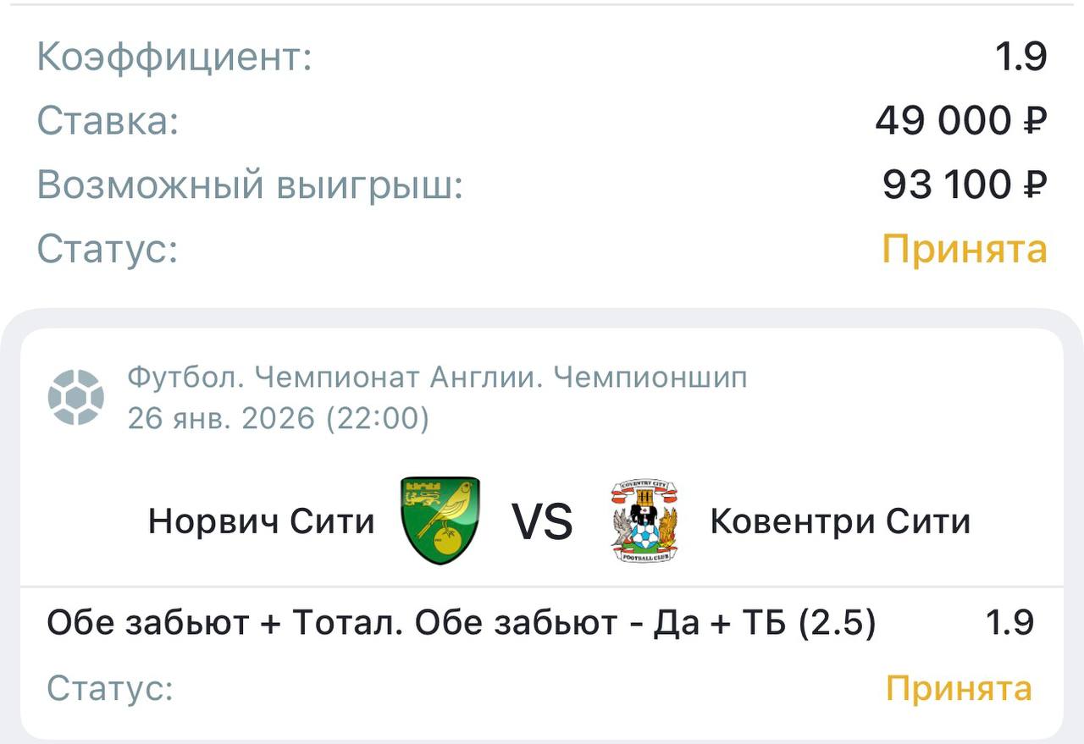Image resolution: width=1084 pixels, height=744 pixels.
Task: Click the Статус label in bet summary
Action: pyautogui.click(x=108, y=250)
